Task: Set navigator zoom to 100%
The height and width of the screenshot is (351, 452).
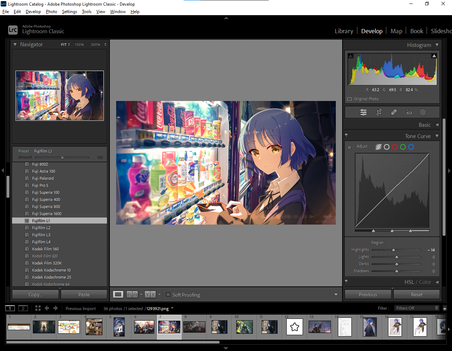Action: click(x=79, y=45)
